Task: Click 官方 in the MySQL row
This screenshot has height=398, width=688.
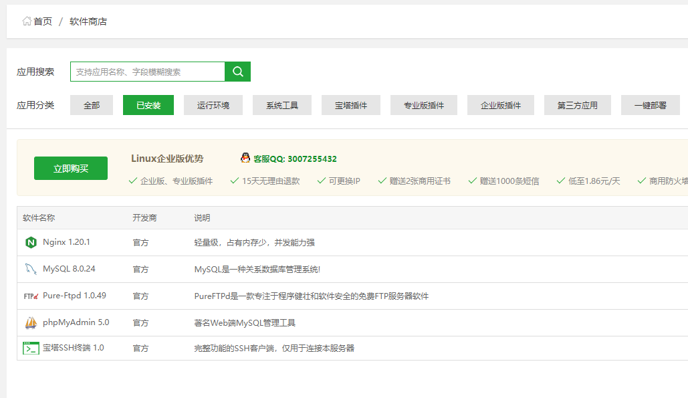Action: tap(141, 270)
